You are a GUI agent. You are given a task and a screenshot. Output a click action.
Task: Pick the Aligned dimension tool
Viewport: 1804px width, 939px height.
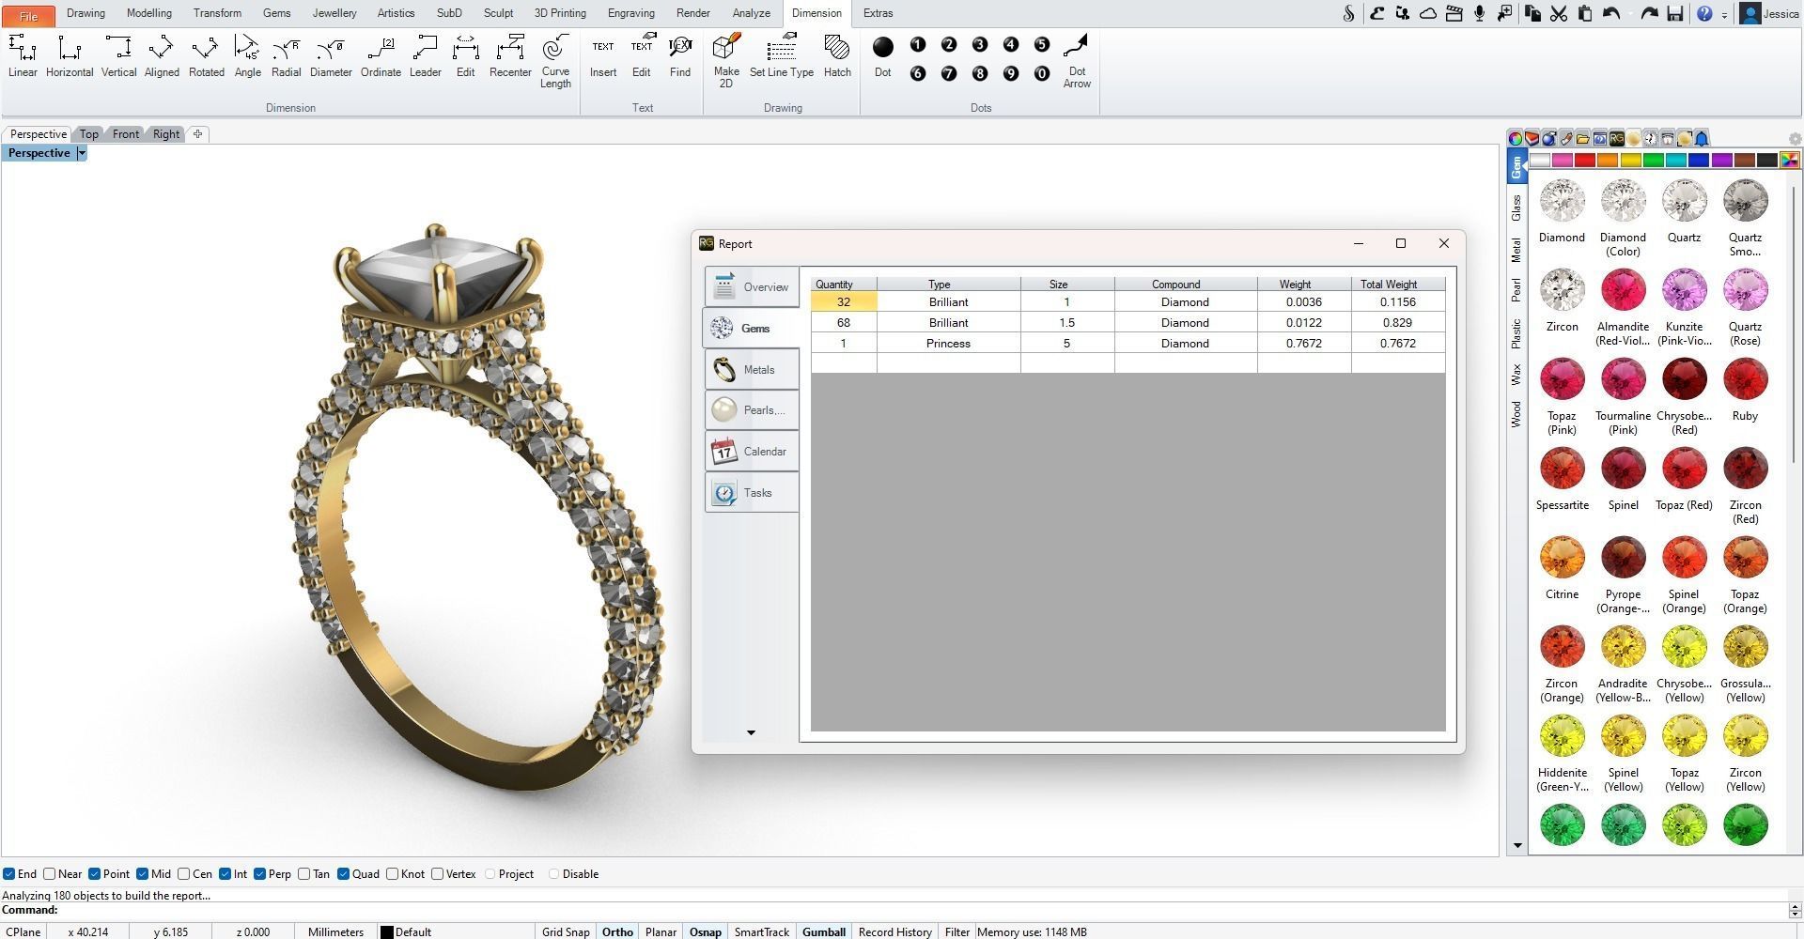click(162, 55)
